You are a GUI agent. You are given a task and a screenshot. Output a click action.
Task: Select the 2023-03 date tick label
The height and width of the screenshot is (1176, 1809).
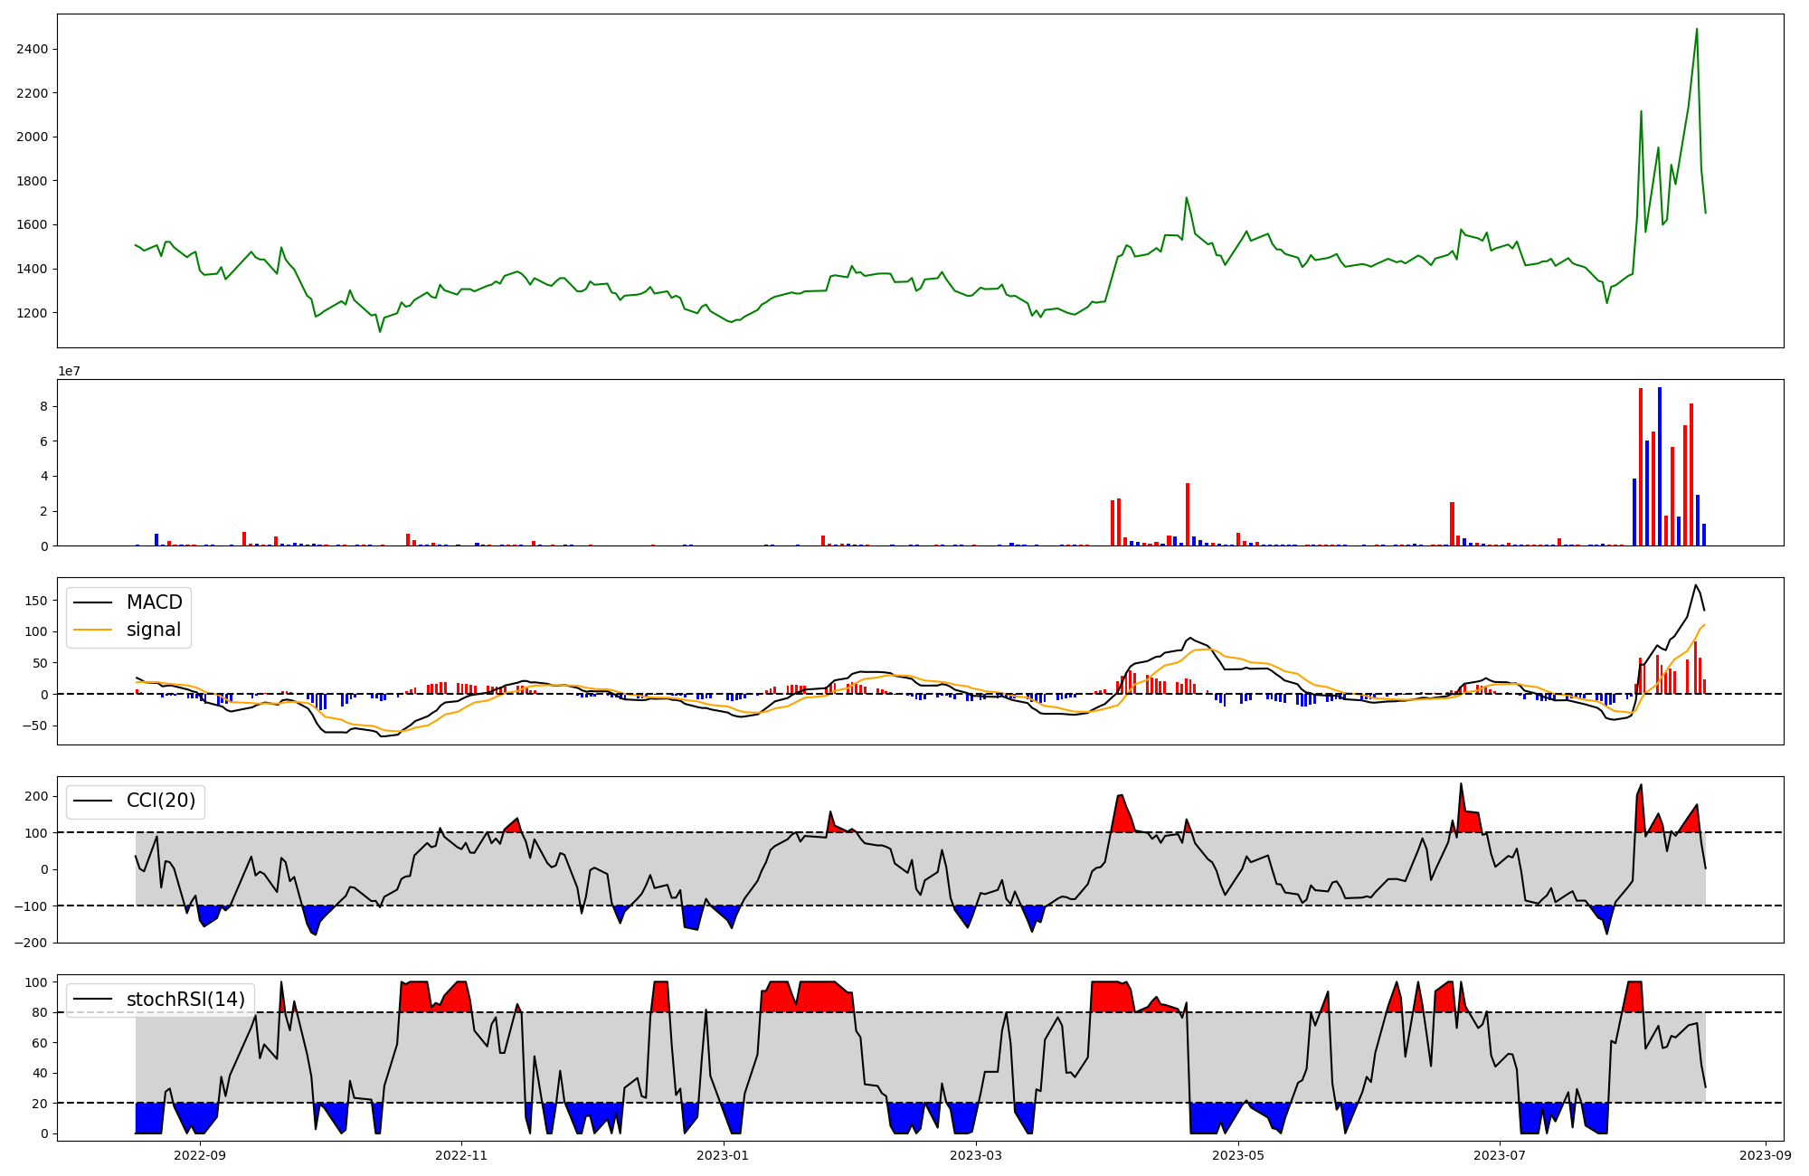[x=976, y=1154]
